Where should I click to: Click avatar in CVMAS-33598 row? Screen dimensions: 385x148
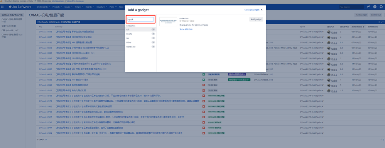(x=329, y=32)
